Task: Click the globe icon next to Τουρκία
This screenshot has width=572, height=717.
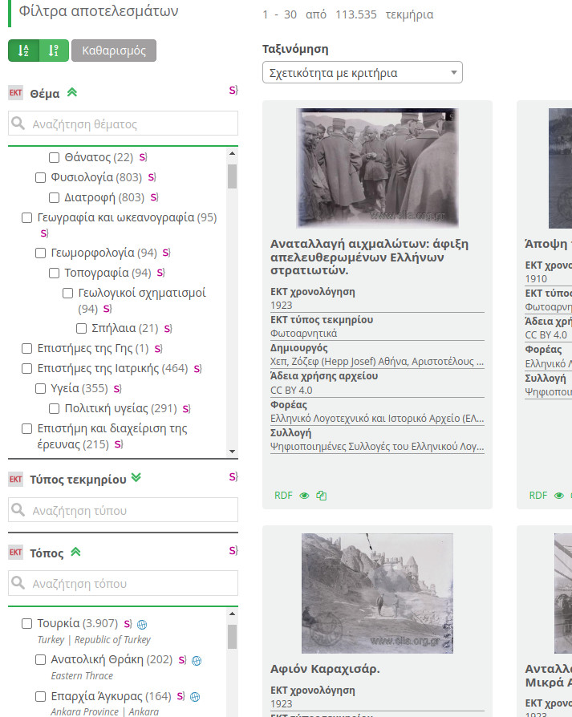Action: point(141,624)
